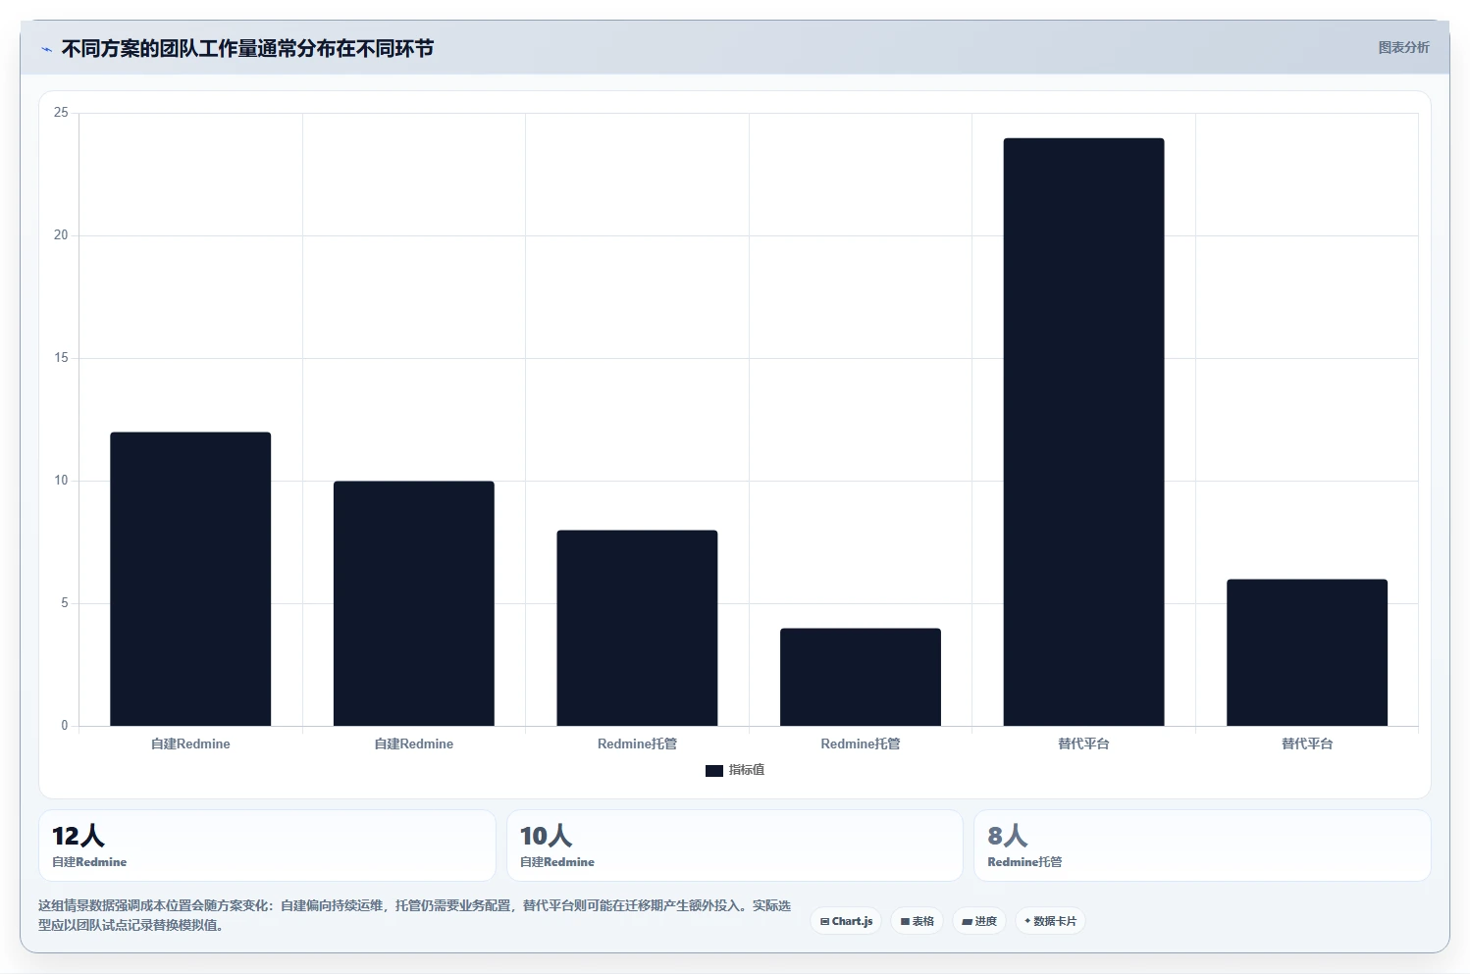The height and width of the screenshot is (974, 1470).
Task: Click the y-axis tick label 20
Action: click(x=61, y=235)
